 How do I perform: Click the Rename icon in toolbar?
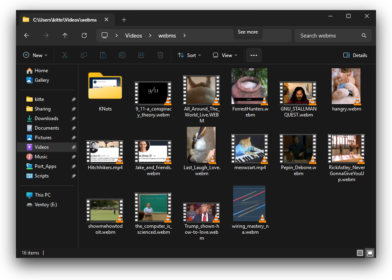[x=122, y=55]
